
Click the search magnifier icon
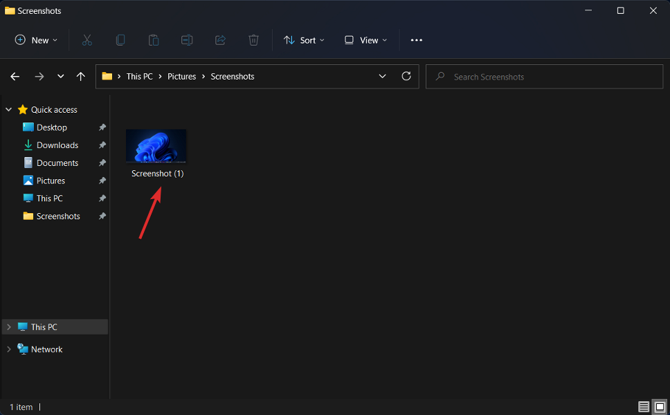[440, 76]
